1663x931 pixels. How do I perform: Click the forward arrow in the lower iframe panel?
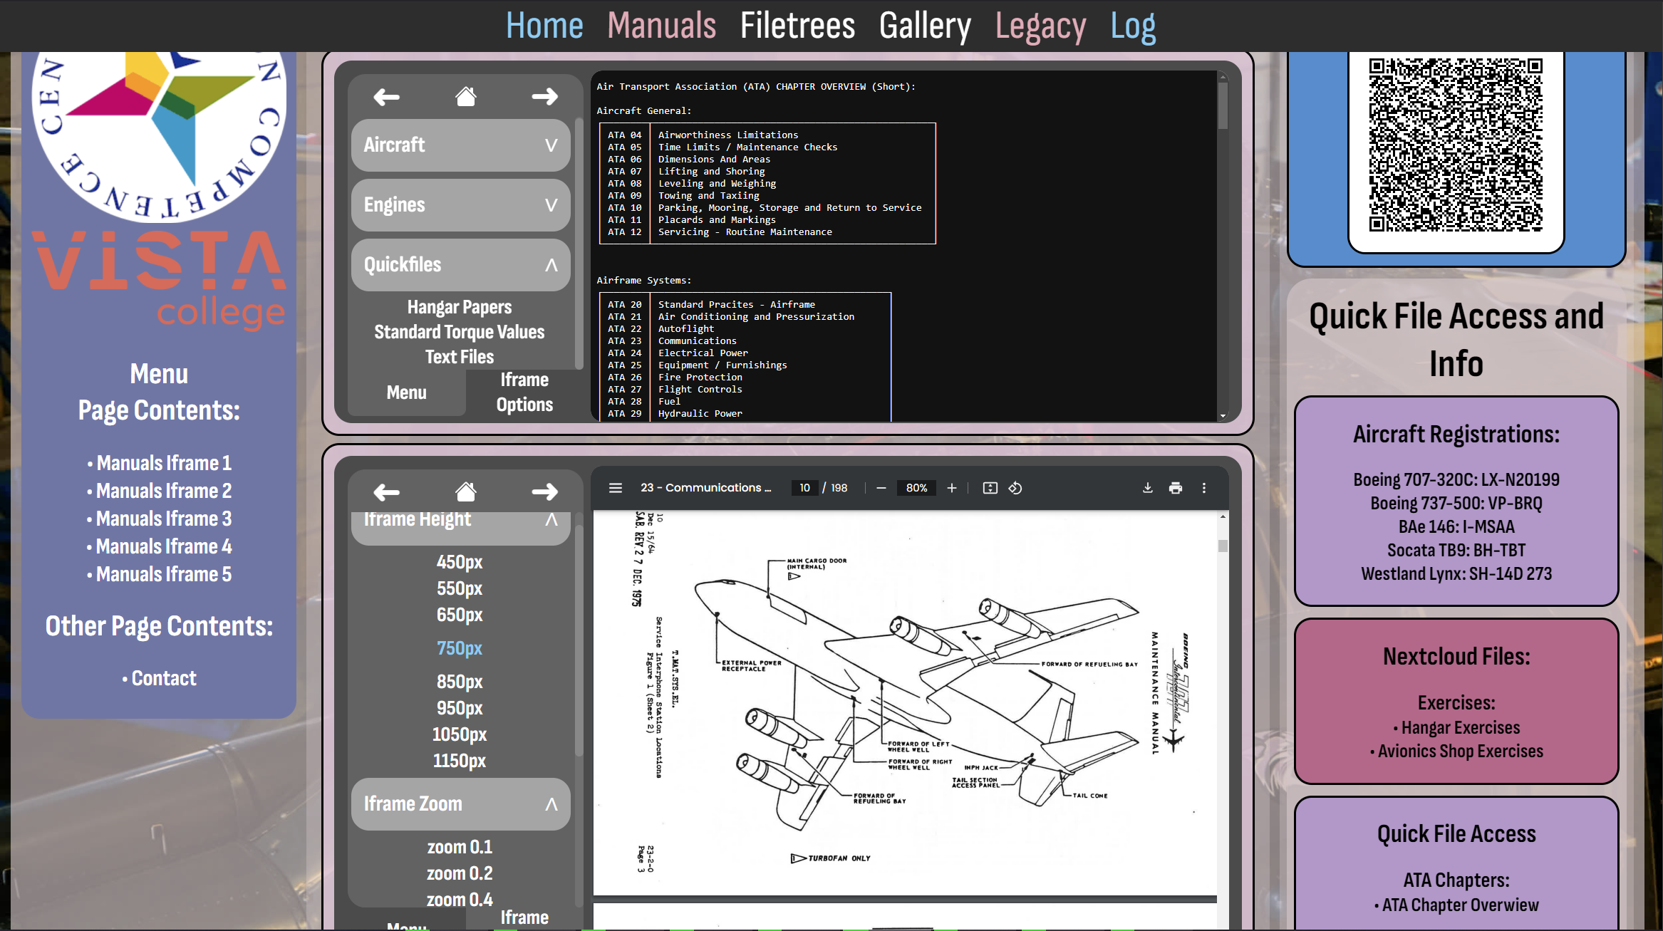pyautogui.click(x=545, y=491)
